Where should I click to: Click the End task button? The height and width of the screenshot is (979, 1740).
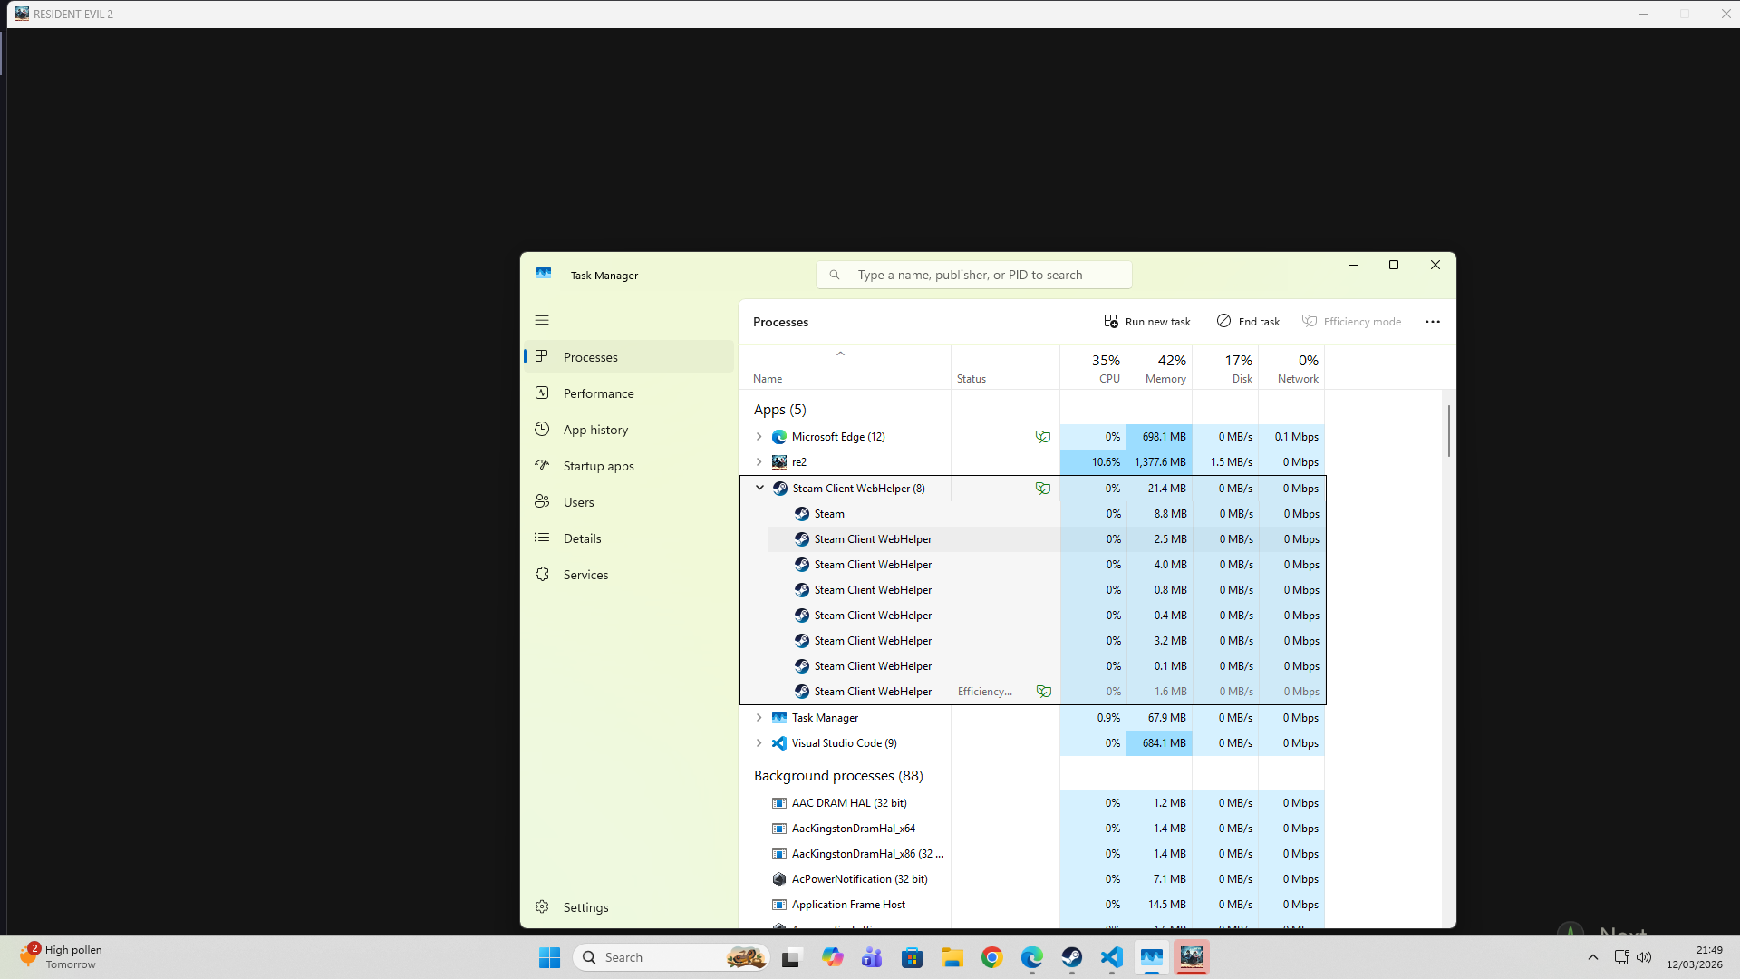1248,322
